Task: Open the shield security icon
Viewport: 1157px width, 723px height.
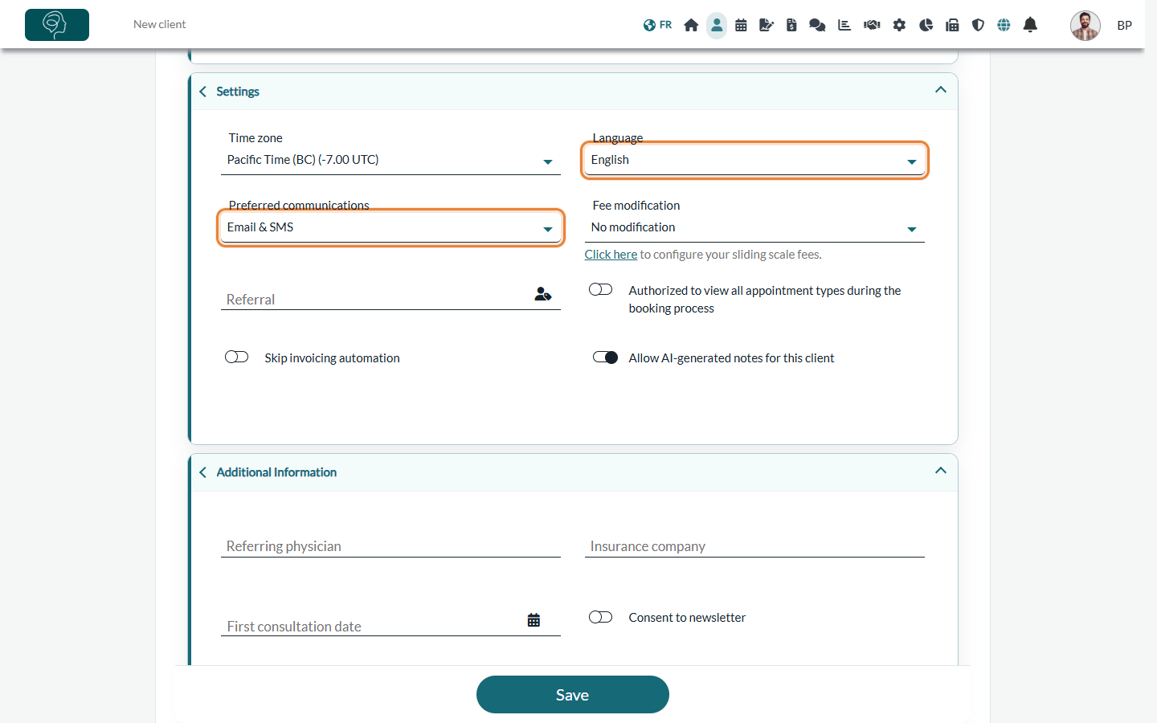Action: pyautogui.click(x=978, y=25)
